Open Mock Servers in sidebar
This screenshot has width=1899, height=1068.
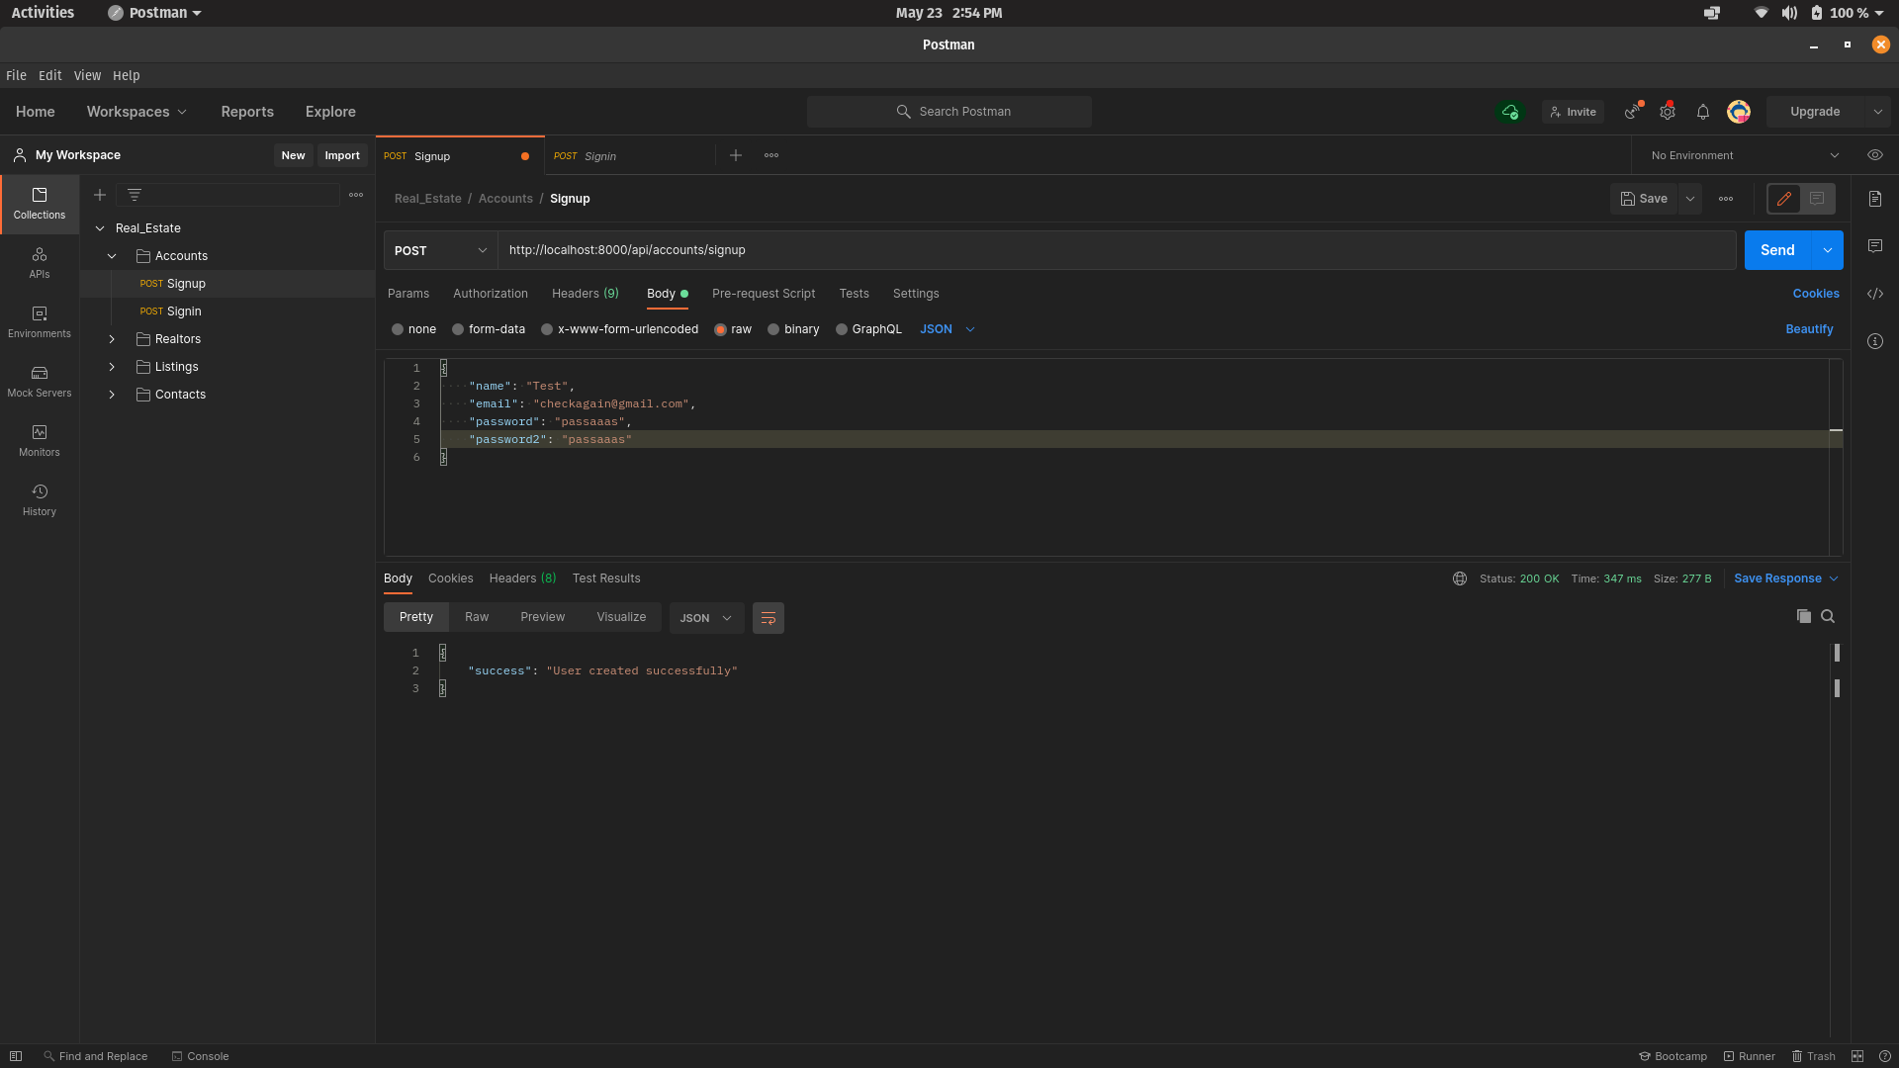coord(40,381)
